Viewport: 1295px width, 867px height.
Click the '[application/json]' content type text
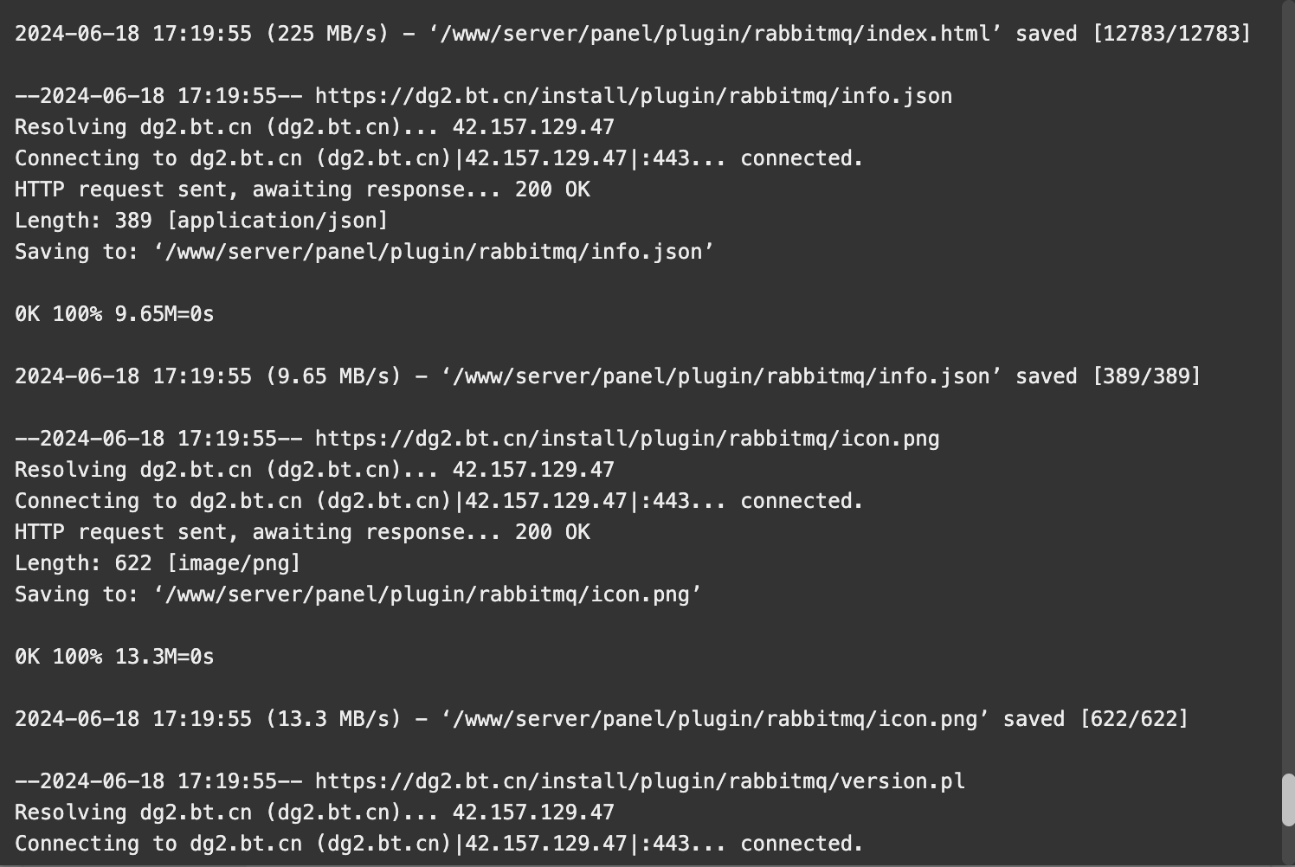278,221
